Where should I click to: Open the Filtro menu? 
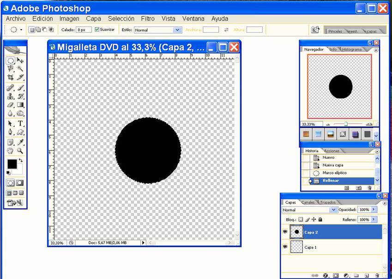click(148, 19)
